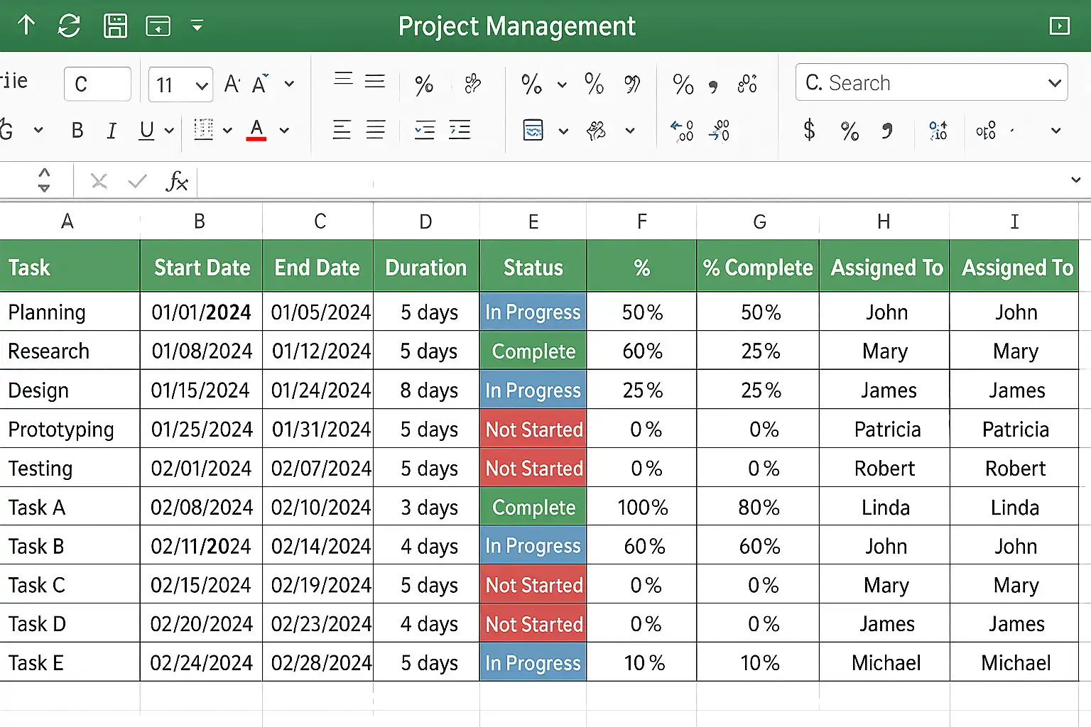Image resolution: width=1091 pixels, height=727 pixels.
Task: Click the cell borders grid icon
Action: pos(204,130)
